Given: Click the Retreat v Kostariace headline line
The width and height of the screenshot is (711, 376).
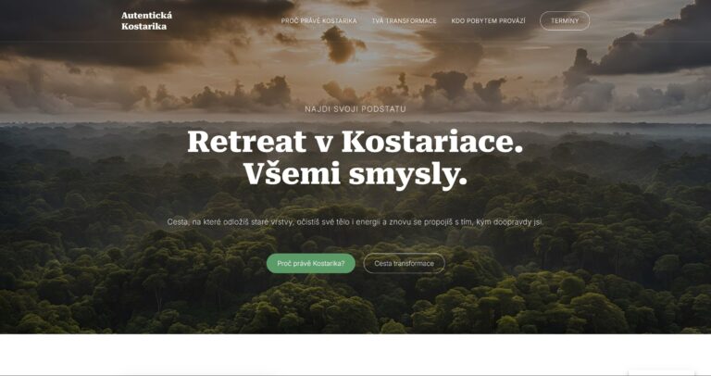Looking at the screenshot, I should 355,142.
